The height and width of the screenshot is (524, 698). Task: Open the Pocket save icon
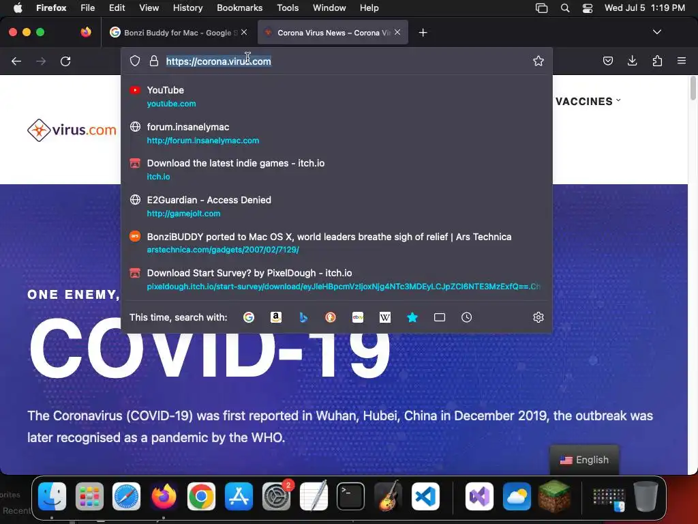pyautogui.click(x=607, y=61)
